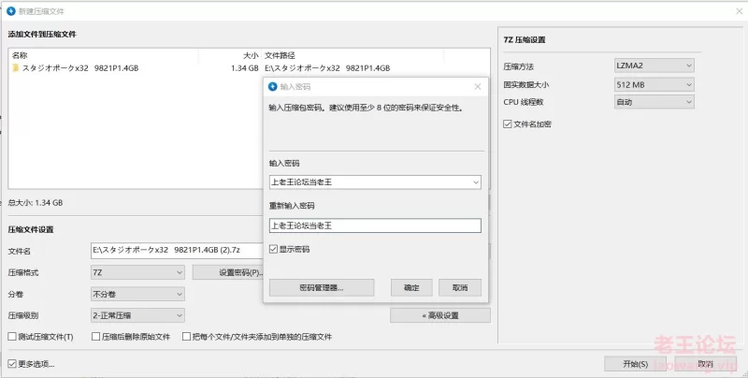
Task: Expand the 固实数据大小 512 MB dropdown
Action: 689,83
